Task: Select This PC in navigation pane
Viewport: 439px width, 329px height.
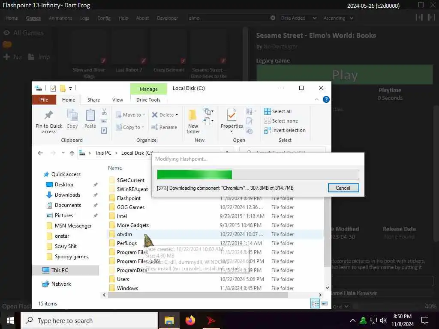Action: tap(66, 270)
